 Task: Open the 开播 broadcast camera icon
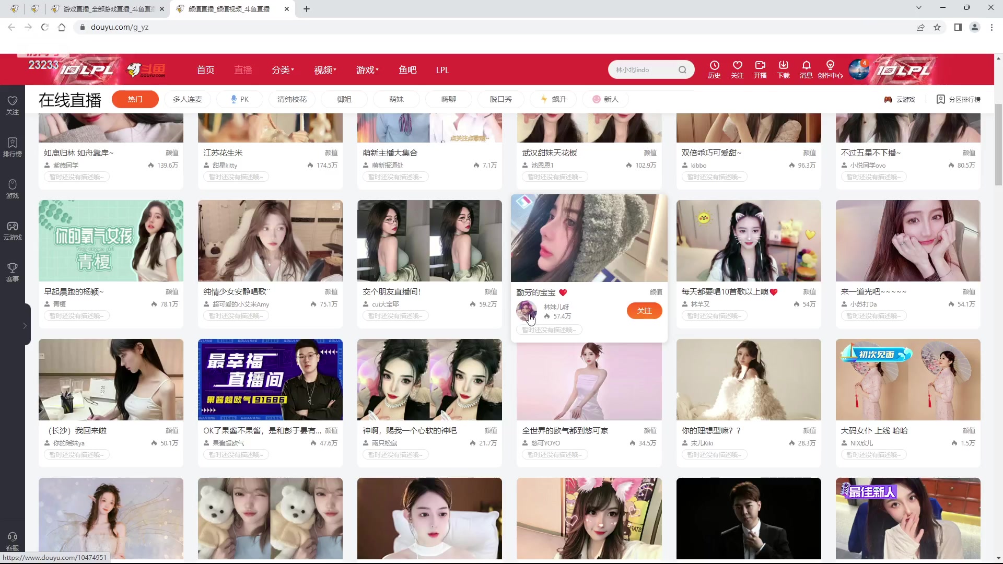760,69
